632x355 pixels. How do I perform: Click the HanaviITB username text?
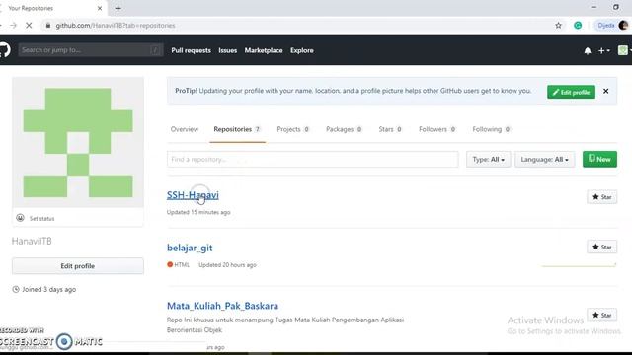32,241
